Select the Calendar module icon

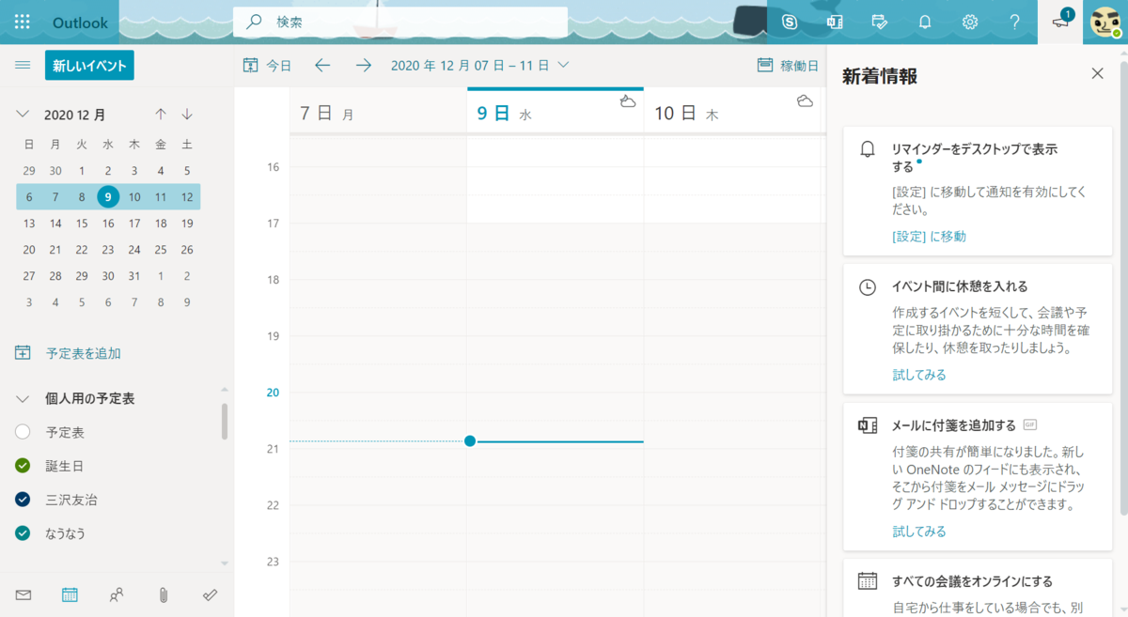(70, 594)
